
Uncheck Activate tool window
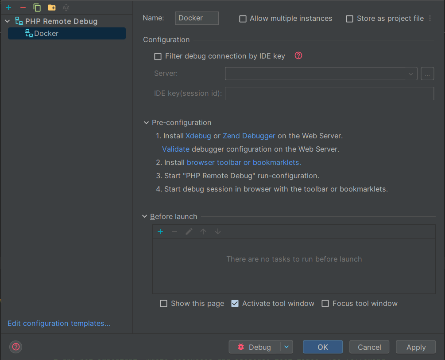point(235,303)
